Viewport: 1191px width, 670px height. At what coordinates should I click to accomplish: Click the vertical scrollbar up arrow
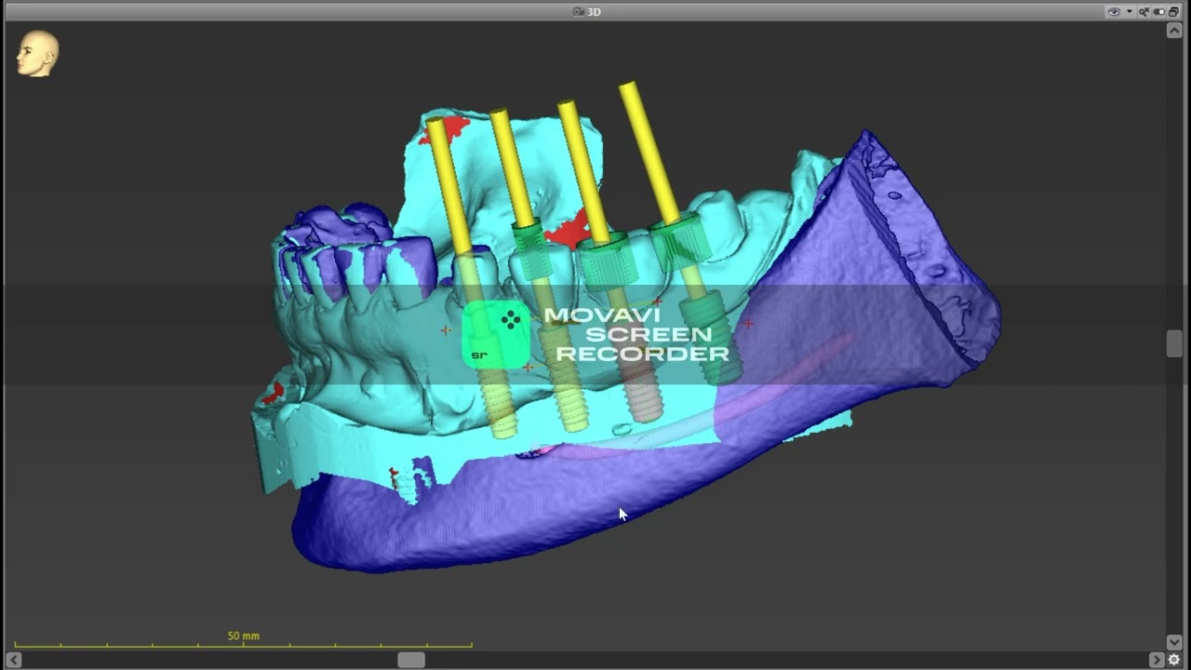[x=1174, y=31]
